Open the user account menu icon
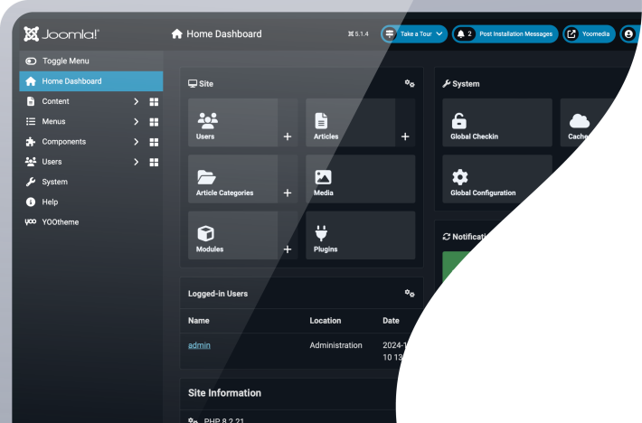This screenshot has height=423, width=642. pyautogui.click(x=628, y=34)
